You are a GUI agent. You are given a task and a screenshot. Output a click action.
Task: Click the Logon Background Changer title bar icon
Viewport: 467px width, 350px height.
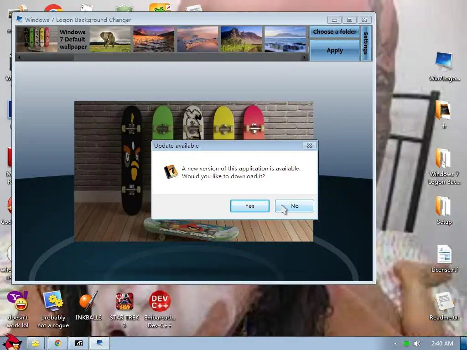pyautogui.click(x=20, y=20)
